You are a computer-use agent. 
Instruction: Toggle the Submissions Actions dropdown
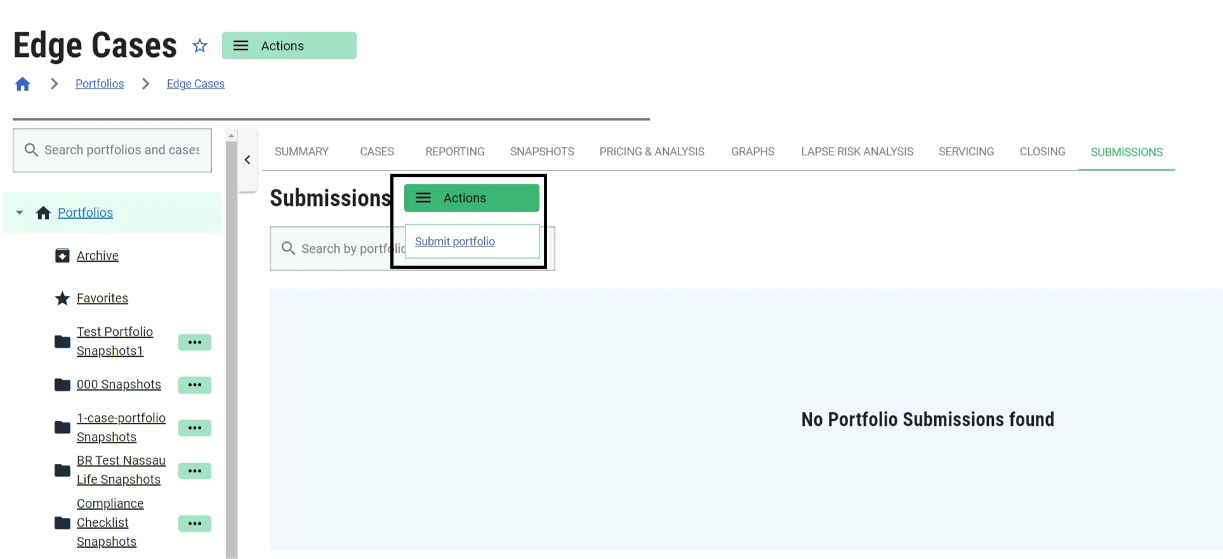click(x=472, y=198)
